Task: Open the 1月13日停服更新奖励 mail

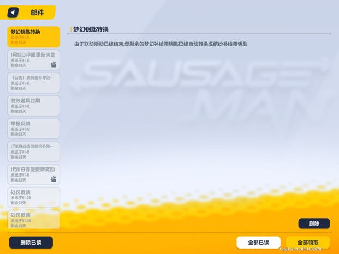Action: (x=33, y=60)
